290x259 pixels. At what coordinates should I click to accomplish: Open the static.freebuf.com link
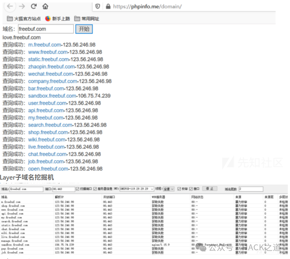48,59
